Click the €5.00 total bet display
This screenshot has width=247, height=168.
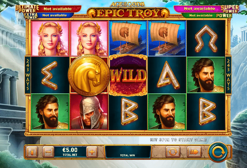(70, 152)
